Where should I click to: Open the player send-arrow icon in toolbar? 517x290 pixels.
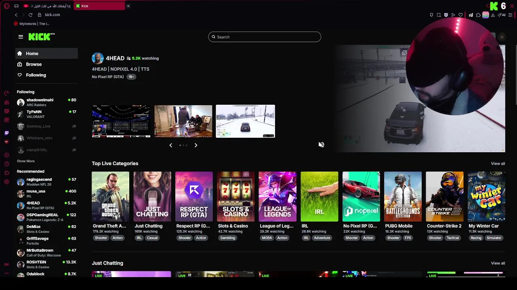click(453, 15)
